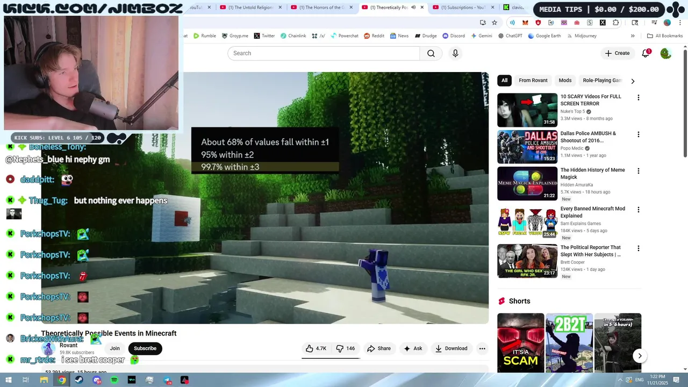Viewport: 688px width, 387px height.
Task: Open options for The Political Reporter video
Action: 638,248
